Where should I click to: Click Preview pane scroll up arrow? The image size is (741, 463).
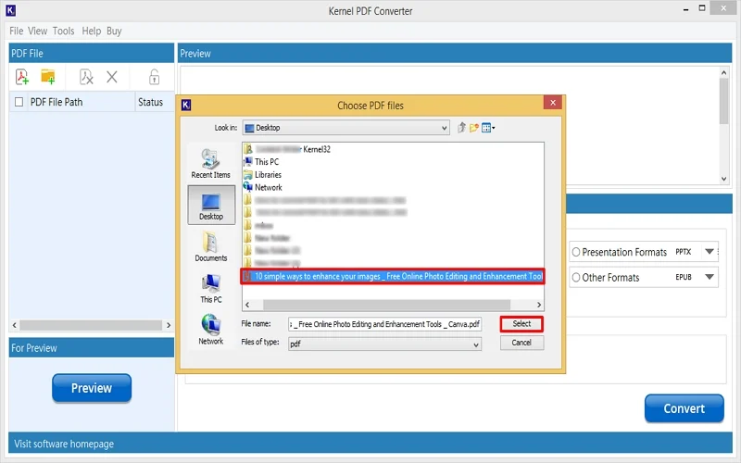723,73
